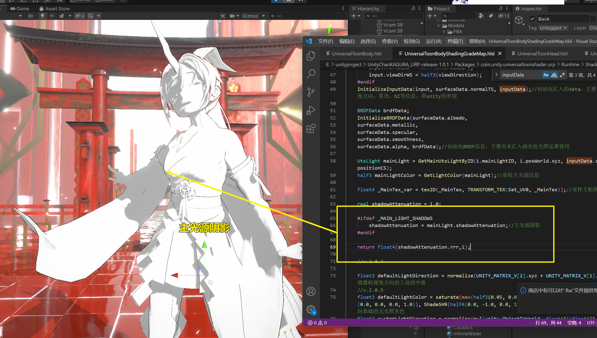This screenshot has width=597, height=338.
Task: Click the Inspector tab
Action: coord(529,9)
